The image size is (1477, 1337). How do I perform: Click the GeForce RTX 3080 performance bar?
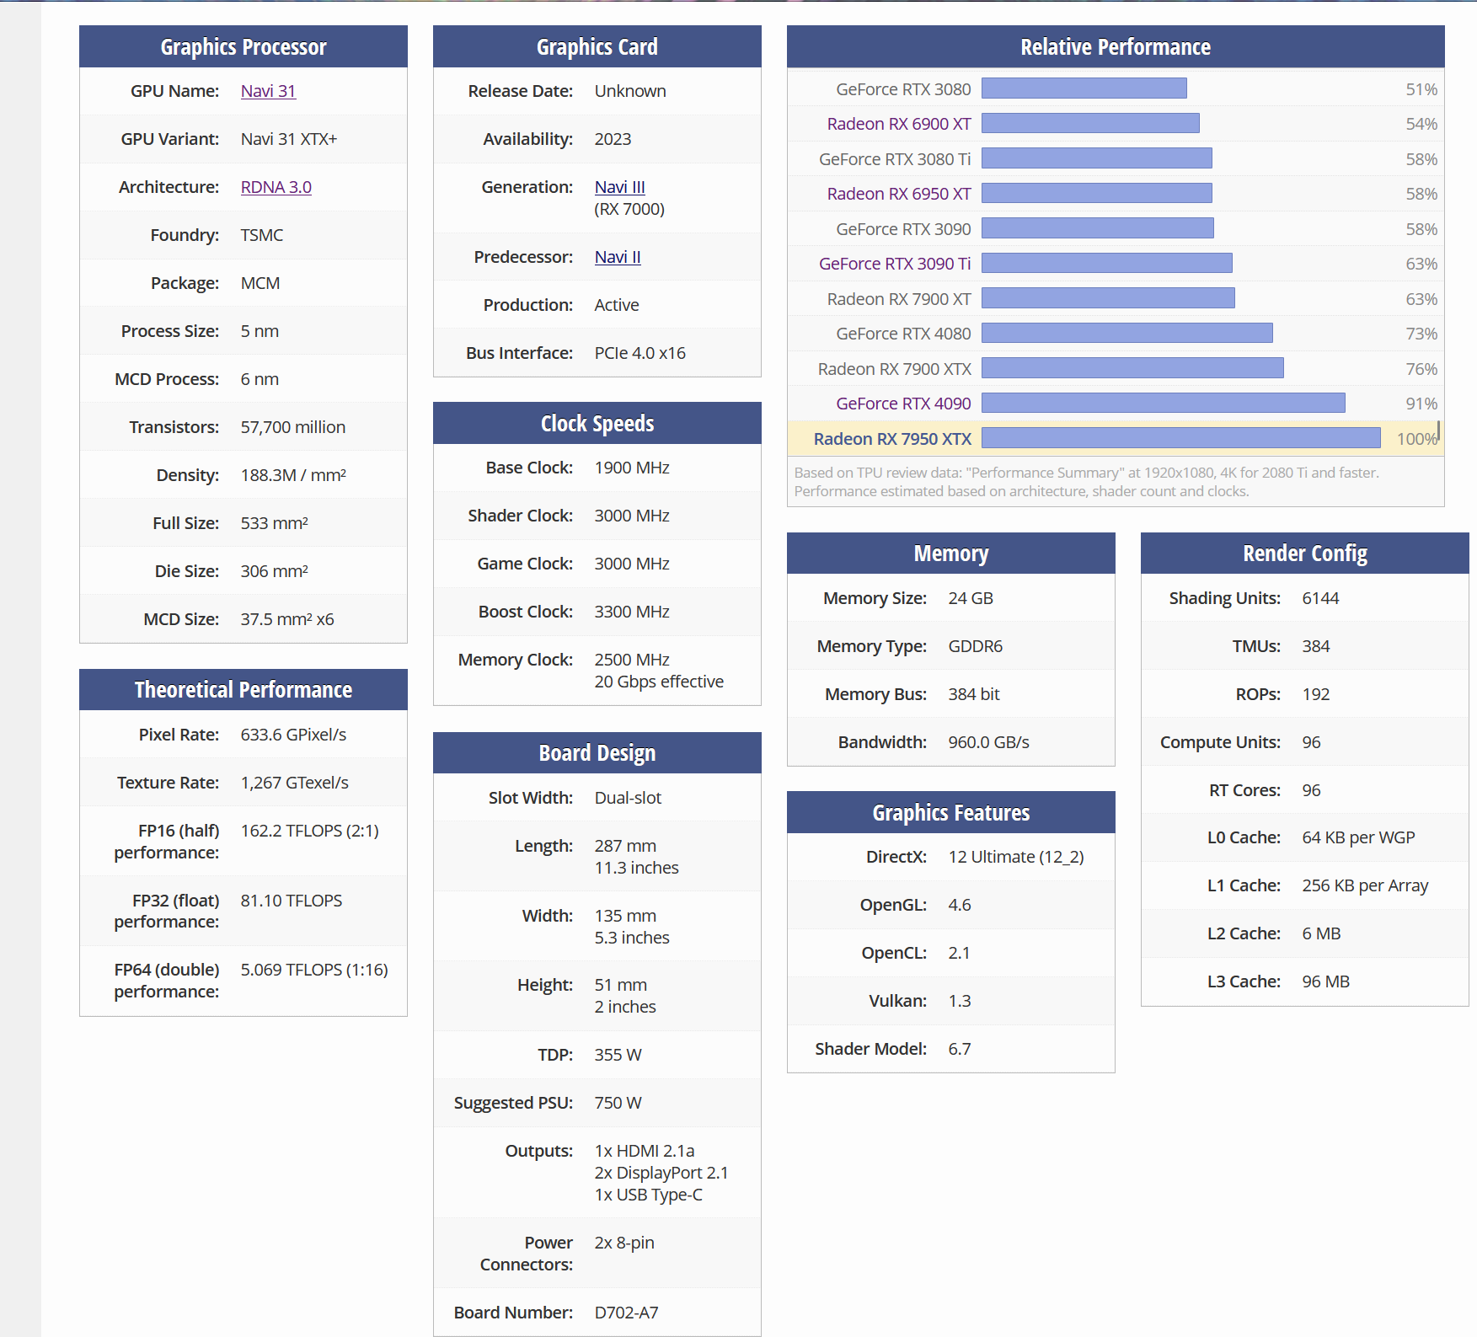click(1084, 88)
